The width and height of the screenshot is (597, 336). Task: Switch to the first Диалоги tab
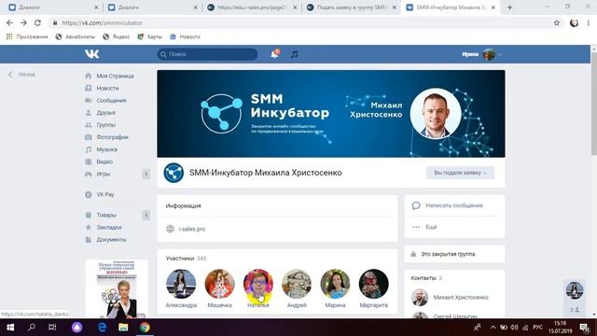point(52,7)
